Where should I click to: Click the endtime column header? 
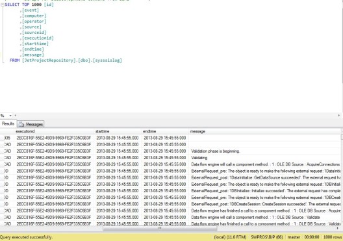click(x=165, y=131)
